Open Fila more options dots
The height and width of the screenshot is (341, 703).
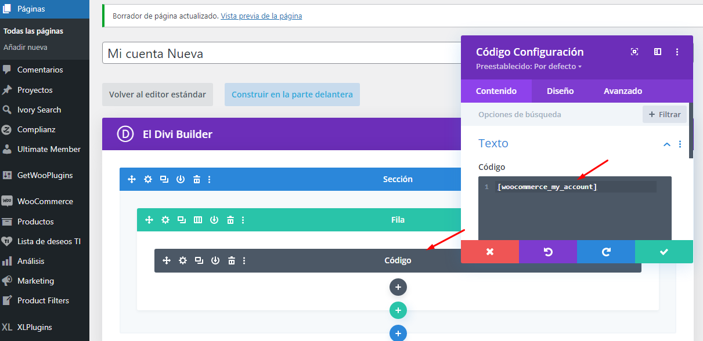point(243,220)
